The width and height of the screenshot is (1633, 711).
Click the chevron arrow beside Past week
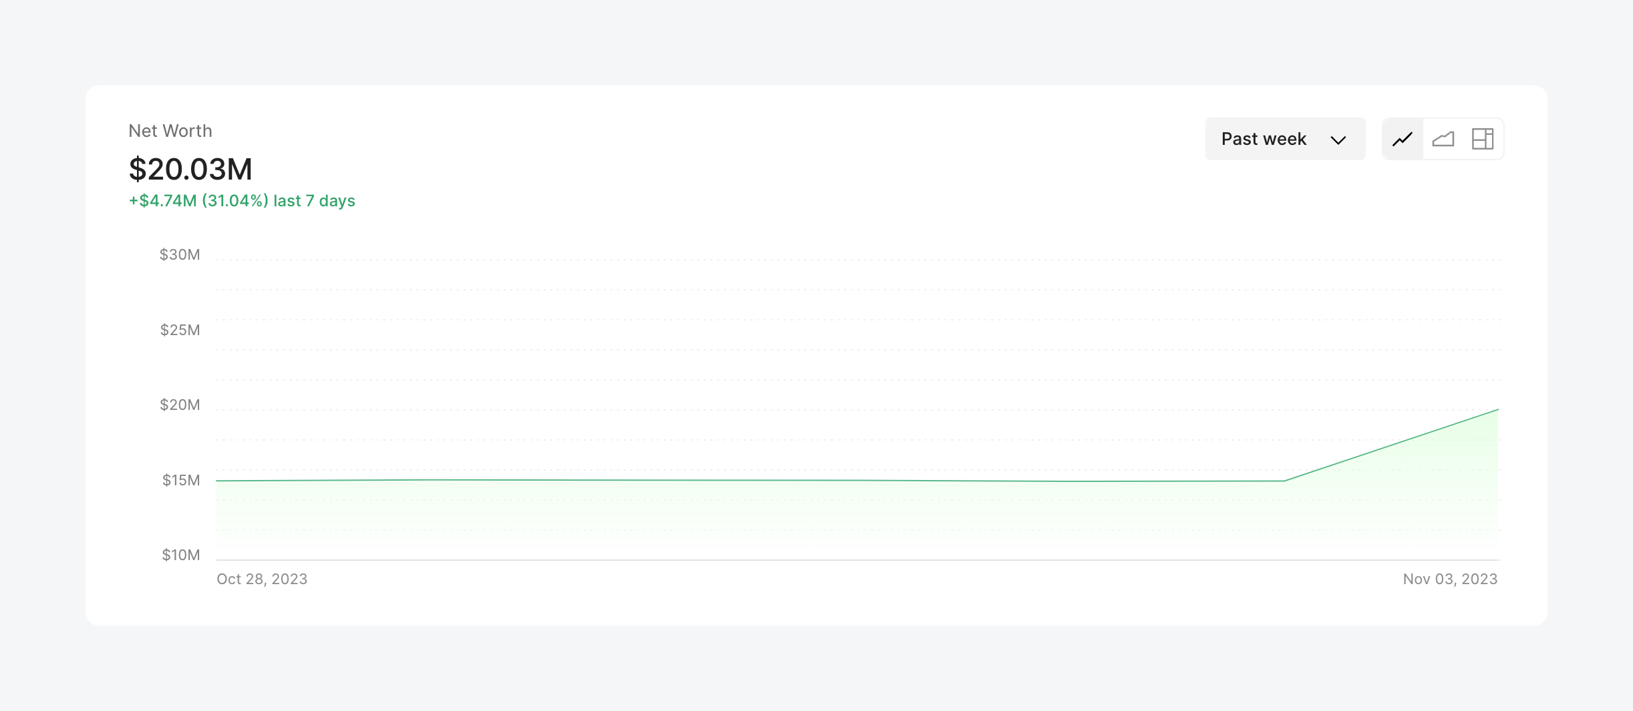[x=1338, y=140]
